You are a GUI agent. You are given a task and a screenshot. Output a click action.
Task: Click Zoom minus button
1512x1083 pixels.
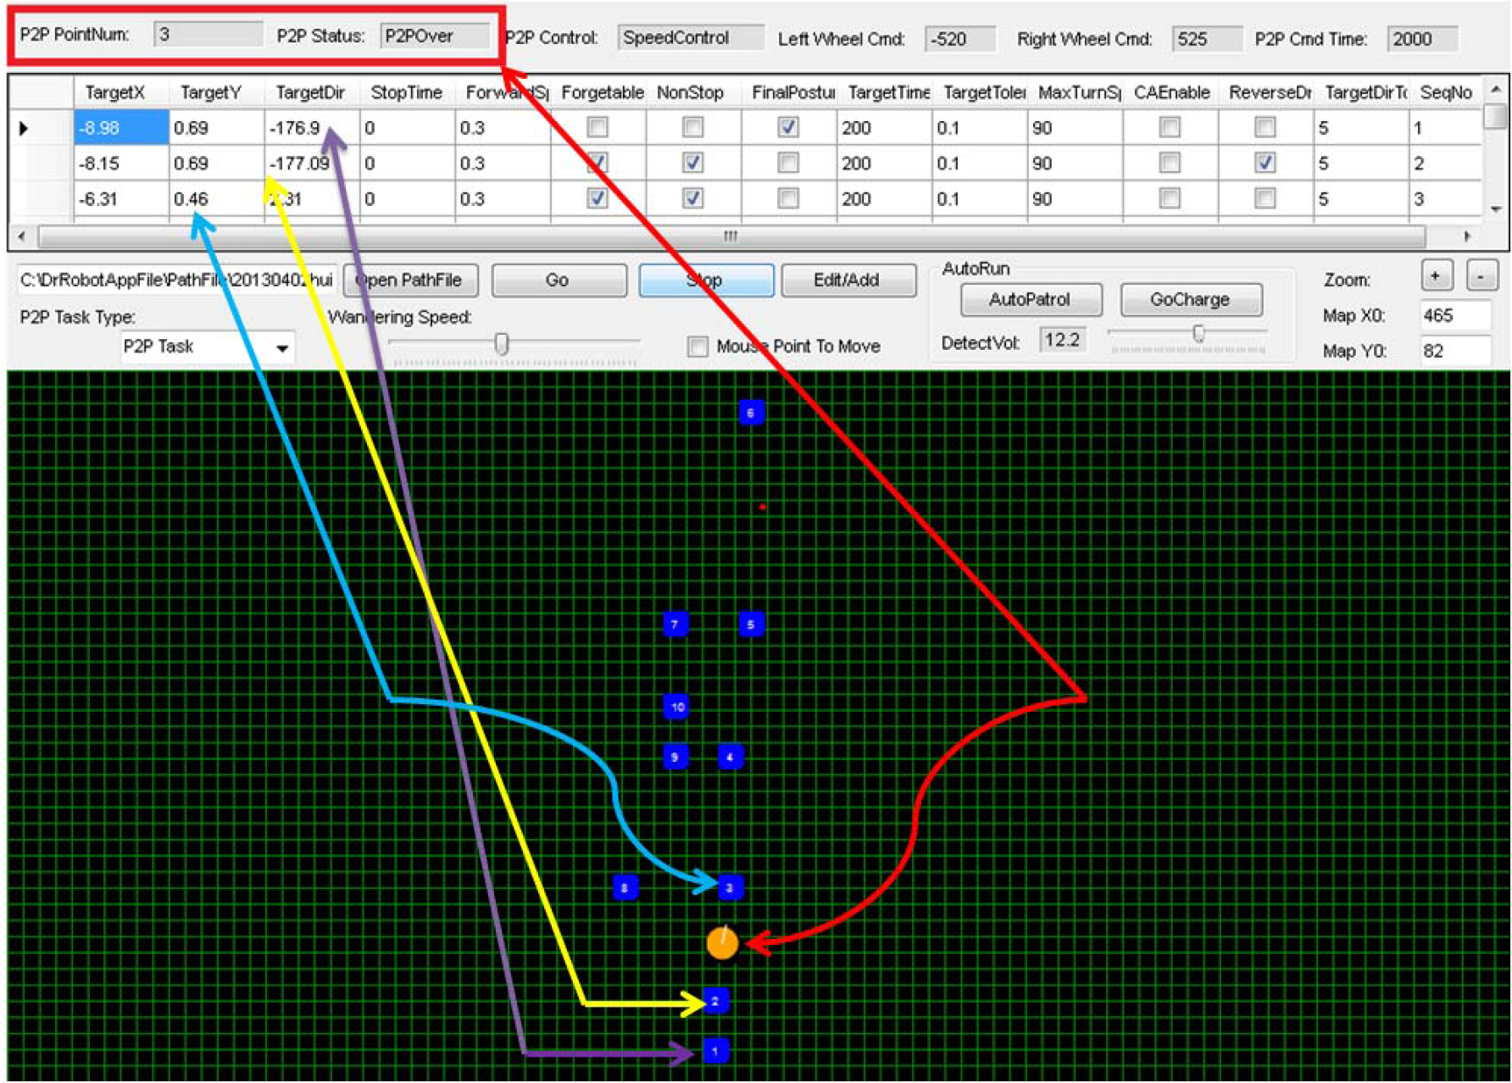[1481, 276]
